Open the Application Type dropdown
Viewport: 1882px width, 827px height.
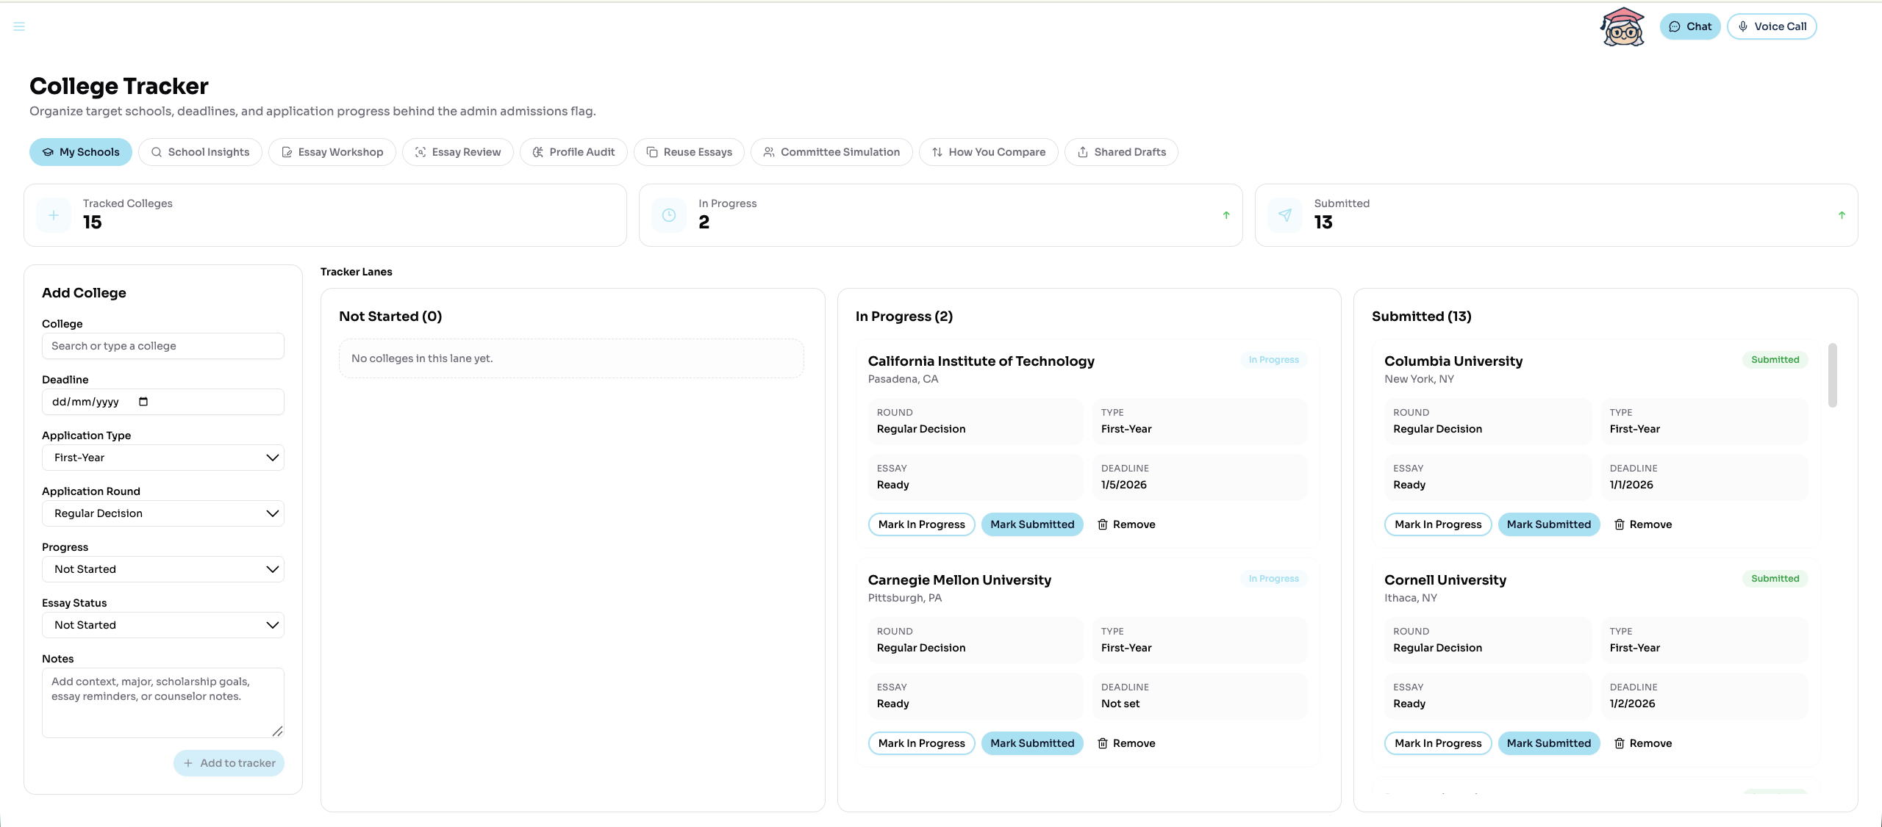click(x=162, y=457)
